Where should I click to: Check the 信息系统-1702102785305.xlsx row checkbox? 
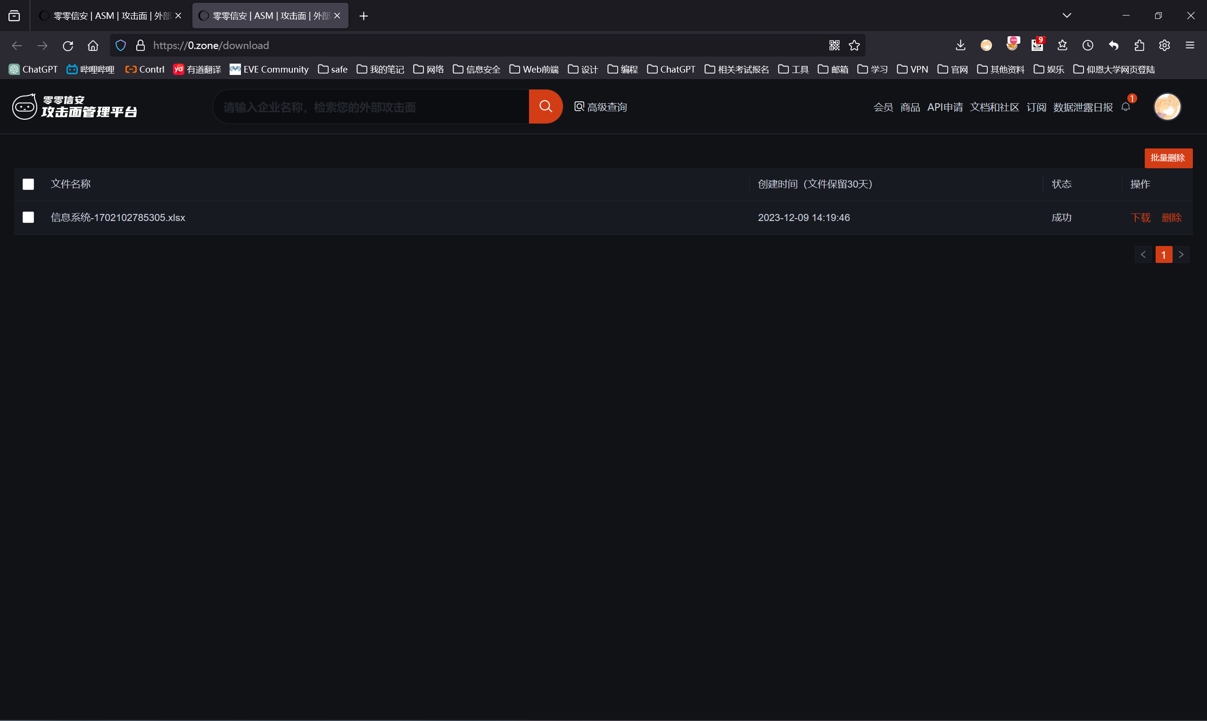click(x=28, y=217)
